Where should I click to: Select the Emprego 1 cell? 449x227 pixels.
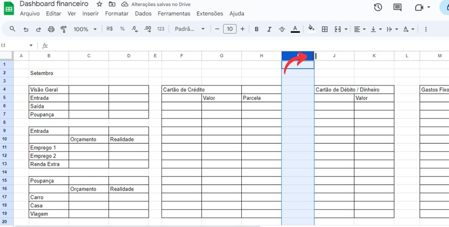coord(49,148)
